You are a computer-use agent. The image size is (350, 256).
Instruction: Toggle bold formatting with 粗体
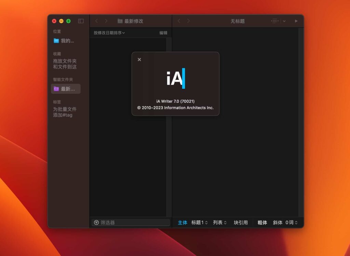[x=262, y=223]
